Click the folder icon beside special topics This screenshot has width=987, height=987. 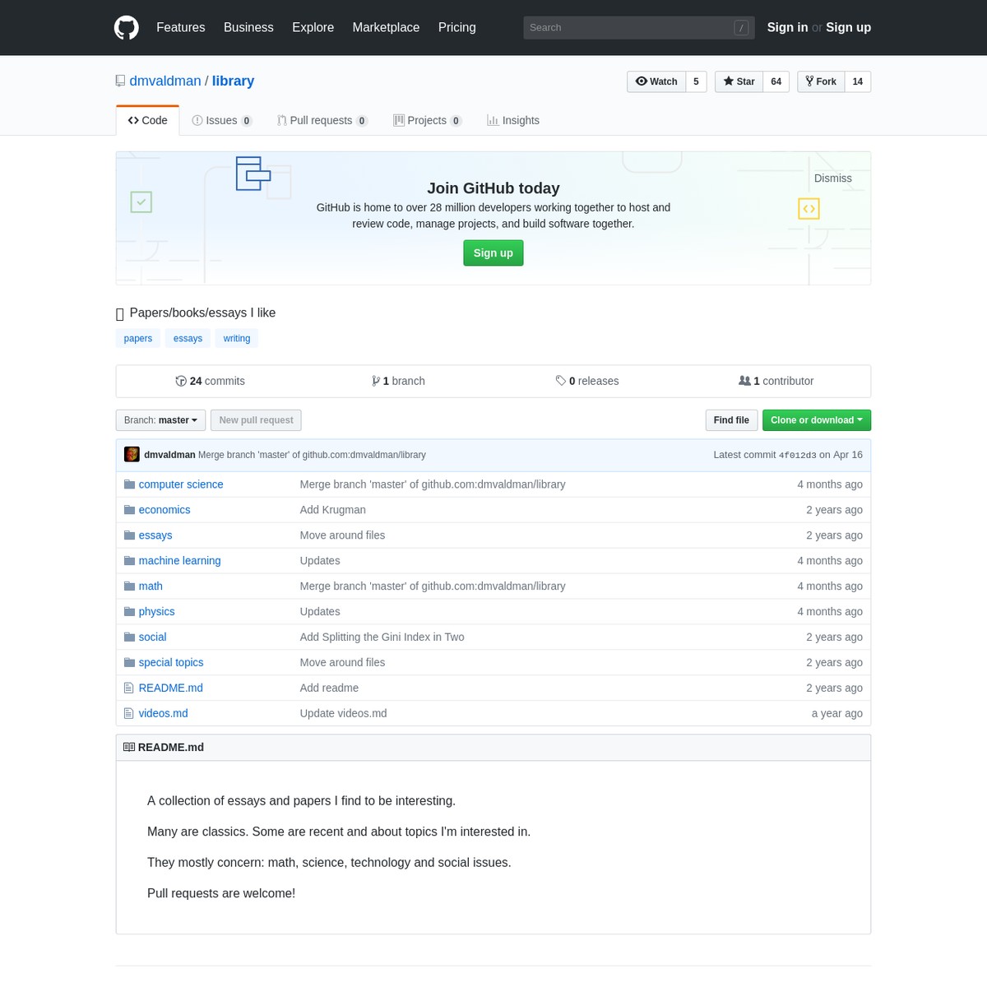129,663
